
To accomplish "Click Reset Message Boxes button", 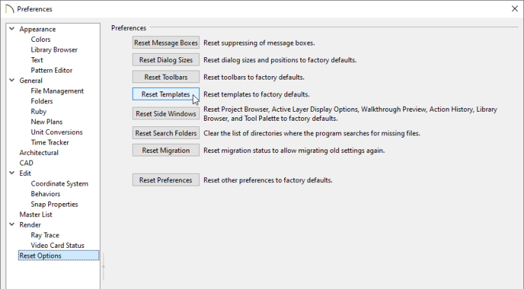I will [166, 43].
